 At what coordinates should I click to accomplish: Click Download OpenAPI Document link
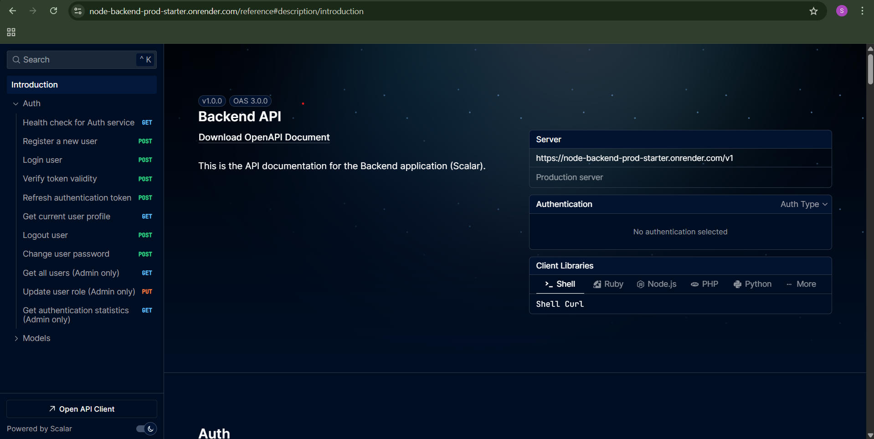[264, 137]
